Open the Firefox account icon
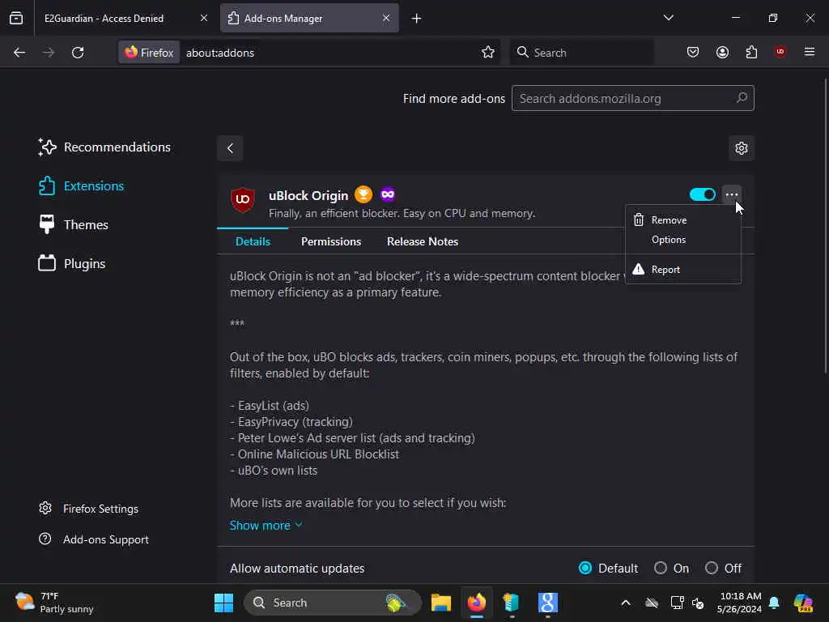This screenshot has height=622, width=829. click(722, 53)
